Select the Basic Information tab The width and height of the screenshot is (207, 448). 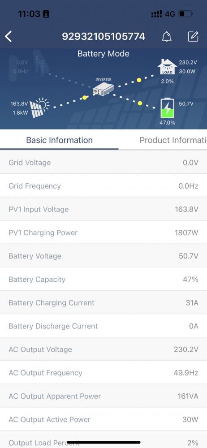point(60,140)
